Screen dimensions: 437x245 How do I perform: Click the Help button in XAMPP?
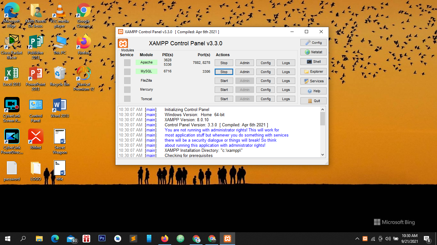point(313,91)
